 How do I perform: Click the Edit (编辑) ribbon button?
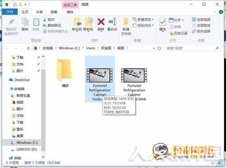(x=175, y=27)
